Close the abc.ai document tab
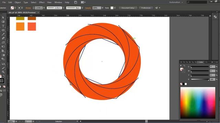The width and height of the screenshot is (220, 123). point(38,13)
